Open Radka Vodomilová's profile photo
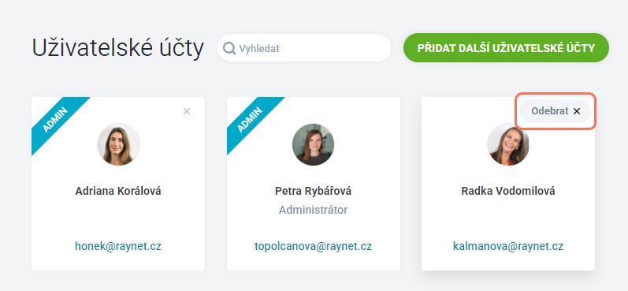Image resolution: width=628 pixels, height=291 pixels. coord(508,144)
